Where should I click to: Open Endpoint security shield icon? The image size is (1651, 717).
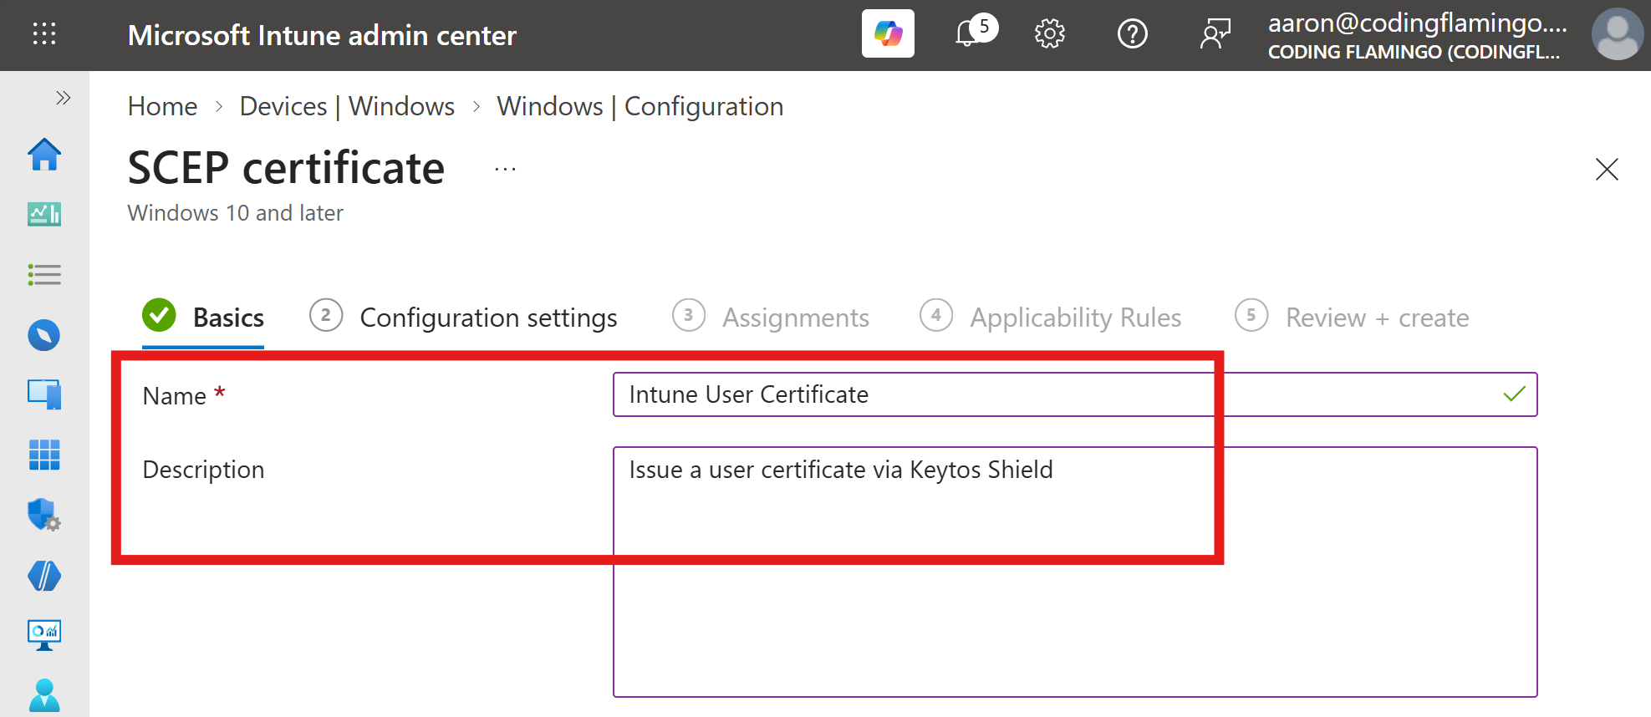pyautogui.click(x=44, y=515)
